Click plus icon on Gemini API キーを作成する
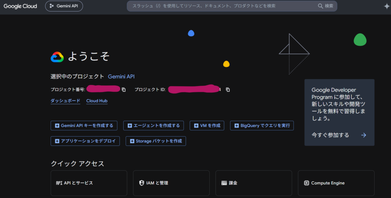 57,126
